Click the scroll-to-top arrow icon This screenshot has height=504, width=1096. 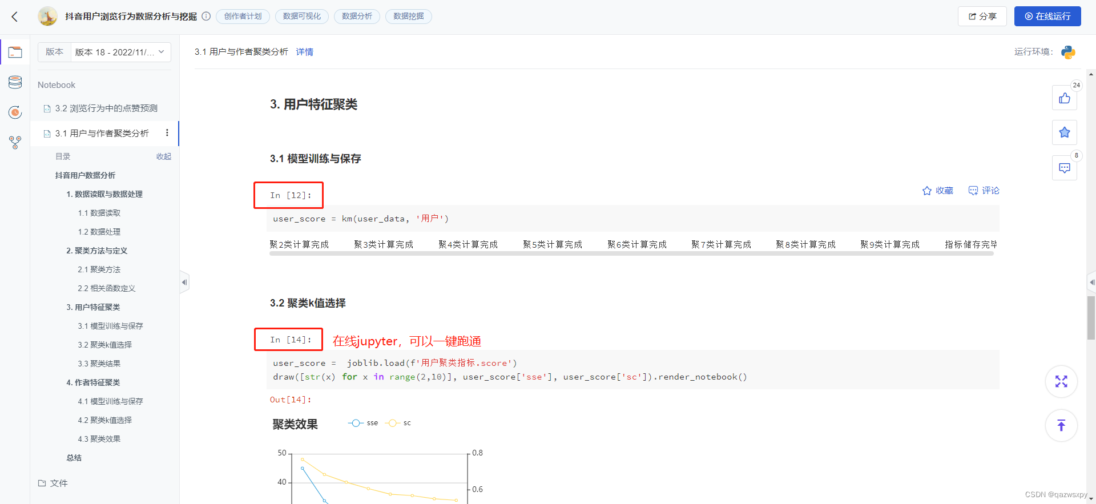click(1061, 425)
